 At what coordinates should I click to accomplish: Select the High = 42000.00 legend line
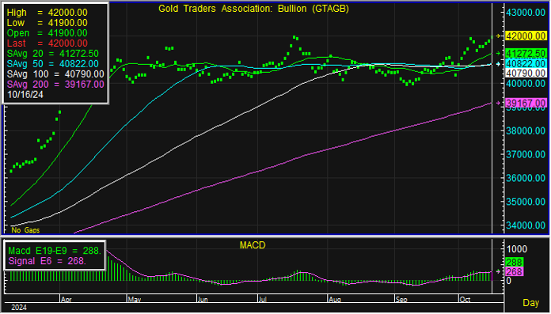[x=47, y=13]
